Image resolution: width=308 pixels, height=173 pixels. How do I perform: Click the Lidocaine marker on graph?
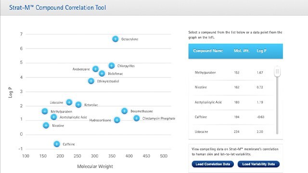tap(69, 102)
